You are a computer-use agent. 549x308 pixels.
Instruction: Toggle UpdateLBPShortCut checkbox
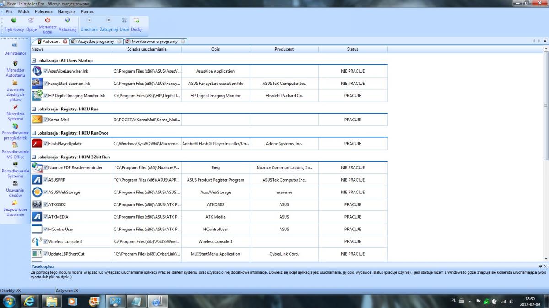pyautogui.click(x=45, y=254)
